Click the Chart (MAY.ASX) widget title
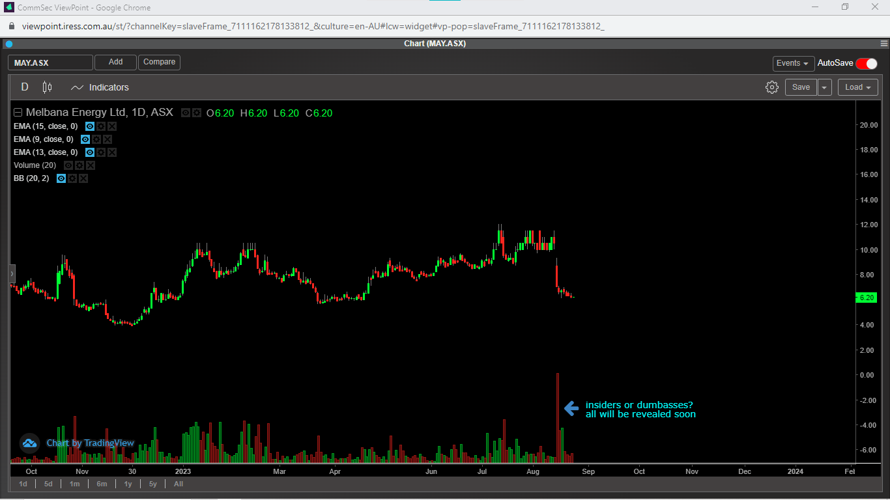The width and height of the screenshot is (890, 500). [435, 44]
